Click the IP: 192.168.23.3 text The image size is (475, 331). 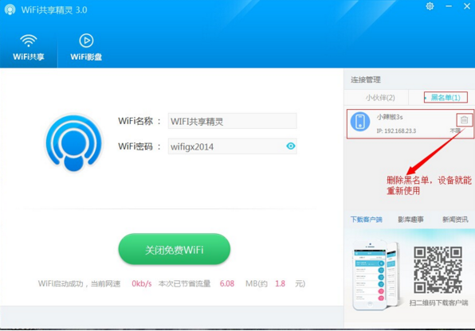[x=396, y=130]
